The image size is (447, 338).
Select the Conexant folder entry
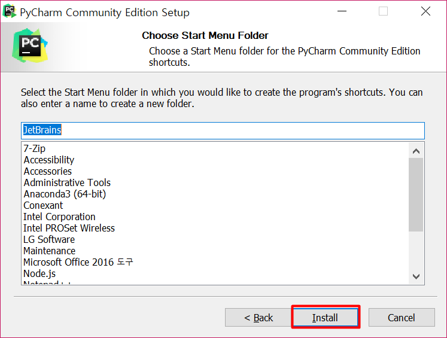coord(43,205)
